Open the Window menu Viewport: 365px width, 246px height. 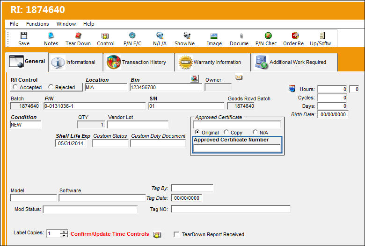(66, 24)
